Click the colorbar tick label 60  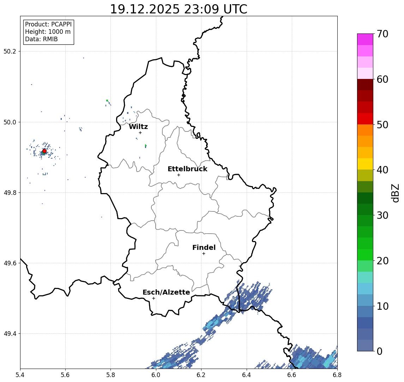pos(382,79)
